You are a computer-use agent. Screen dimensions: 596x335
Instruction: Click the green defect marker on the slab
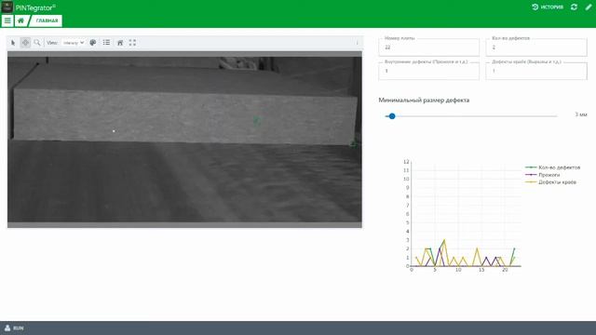[x=256, y=120]
